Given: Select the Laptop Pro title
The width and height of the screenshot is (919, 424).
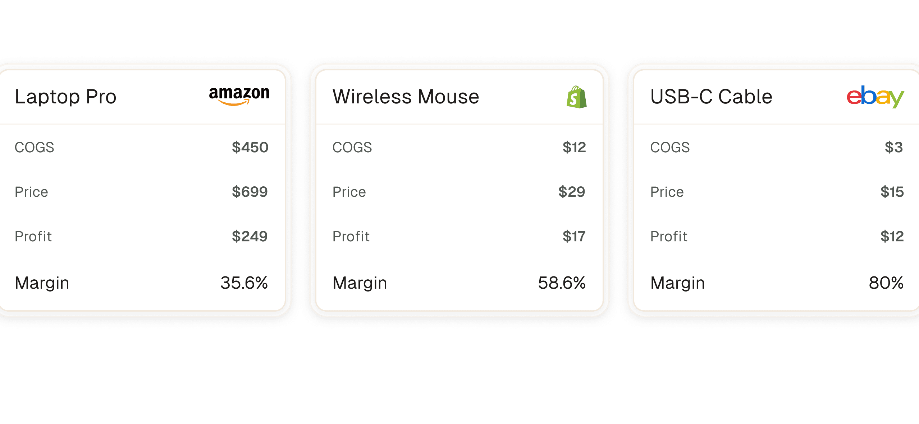Looking at the screenshot, I should point(65,97).
